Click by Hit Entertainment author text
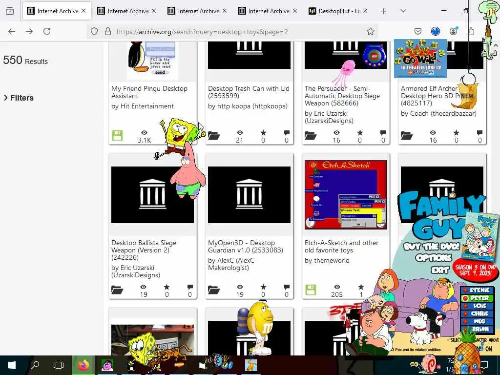 (x=143, y=106)
